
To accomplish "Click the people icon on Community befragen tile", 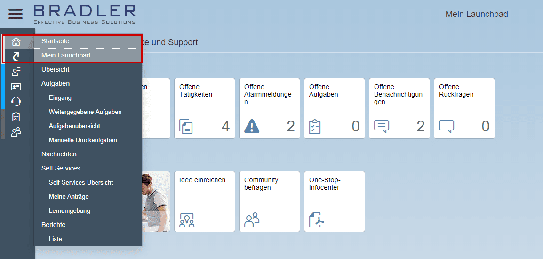I will (252, 220).
